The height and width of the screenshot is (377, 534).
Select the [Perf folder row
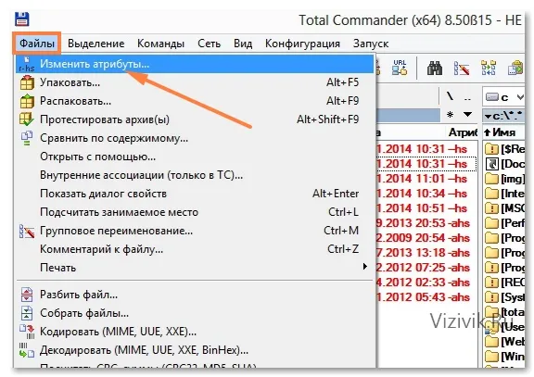tap(504, 223)
